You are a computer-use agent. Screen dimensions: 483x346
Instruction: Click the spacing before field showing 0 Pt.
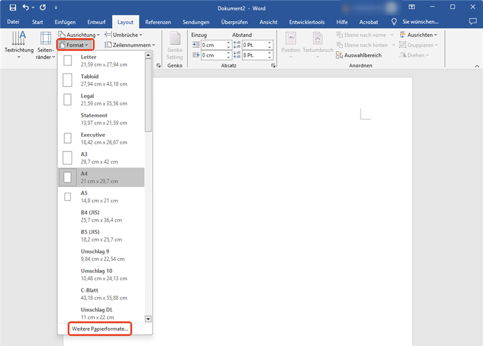coord(255,45)
